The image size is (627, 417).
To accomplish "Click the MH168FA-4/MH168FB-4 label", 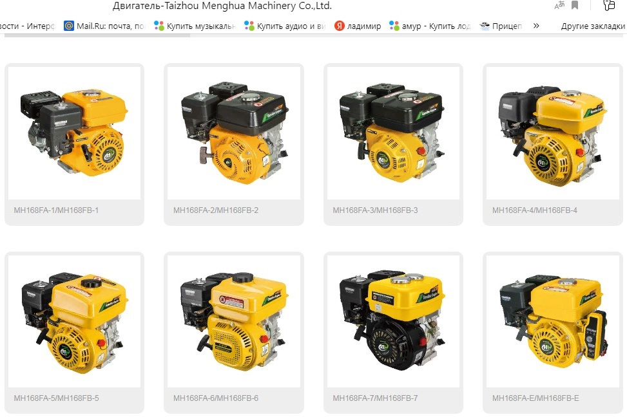I will (x=535, y=210).
